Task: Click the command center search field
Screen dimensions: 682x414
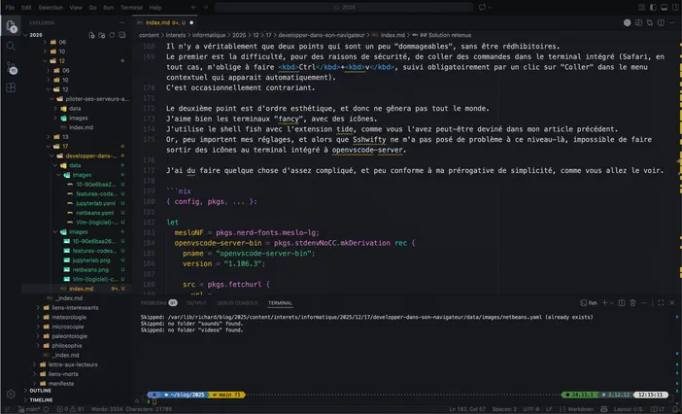Action: [344, 7]
